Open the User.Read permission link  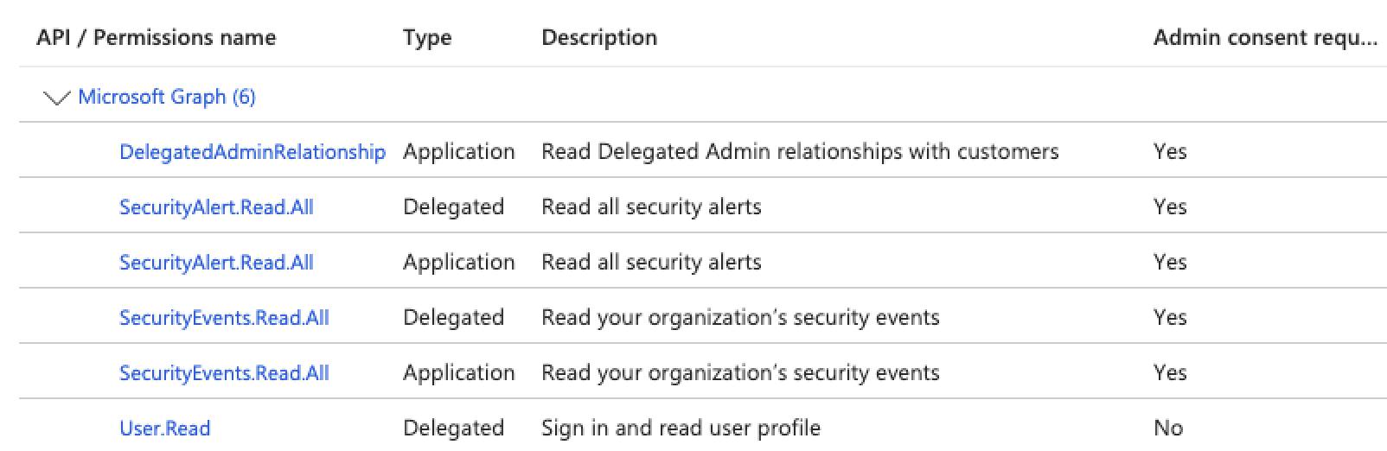point(164,429)
